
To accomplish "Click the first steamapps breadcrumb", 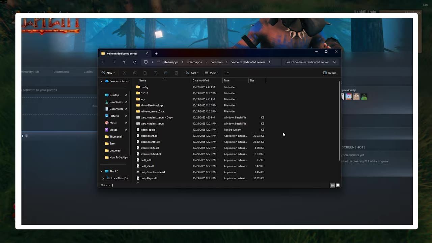I will (171, 62).
